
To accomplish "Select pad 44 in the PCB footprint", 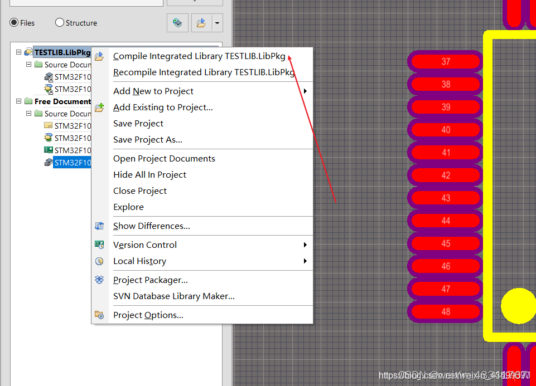I will (446, 221).
